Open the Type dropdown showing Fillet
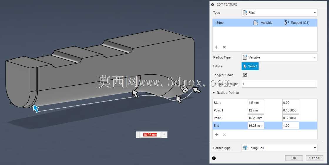This screenshot has height=165, width=329. click(x=279, y=13)
